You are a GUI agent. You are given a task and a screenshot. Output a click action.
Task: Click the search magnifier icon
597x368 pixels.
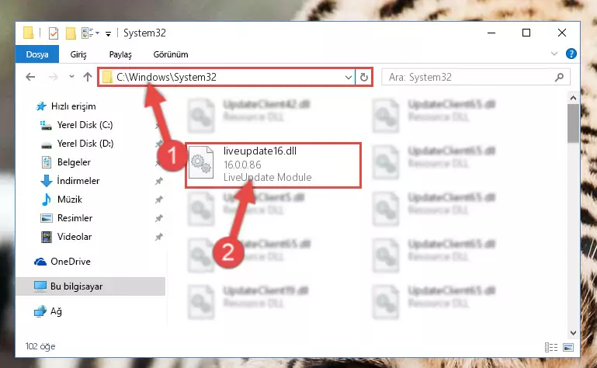559,78
